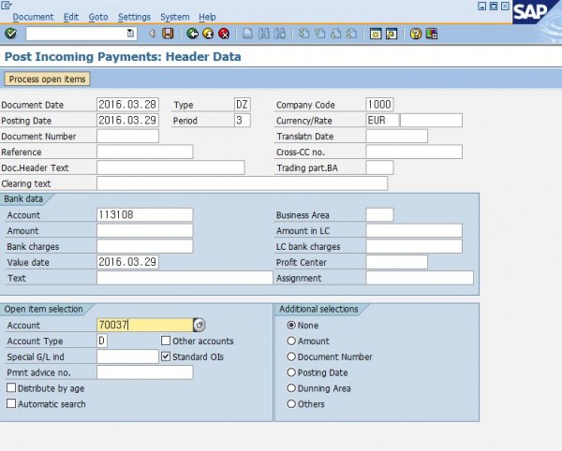
Task: Click the Profit Center field
Action: click(397, 262)
